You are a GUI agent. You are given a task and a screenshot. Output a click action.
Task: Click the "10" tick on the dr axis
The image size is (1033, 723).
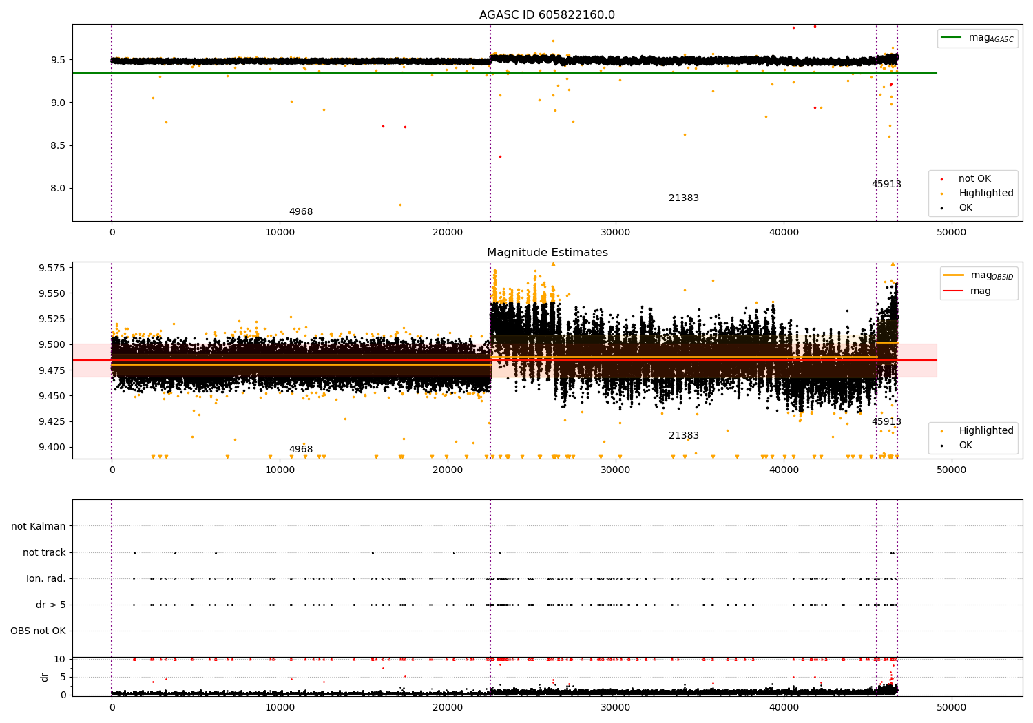(x=60, y=659)
